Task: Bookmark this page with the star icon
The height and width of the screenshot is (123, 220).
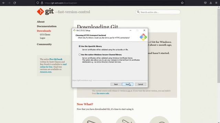Action: [182, 3]
